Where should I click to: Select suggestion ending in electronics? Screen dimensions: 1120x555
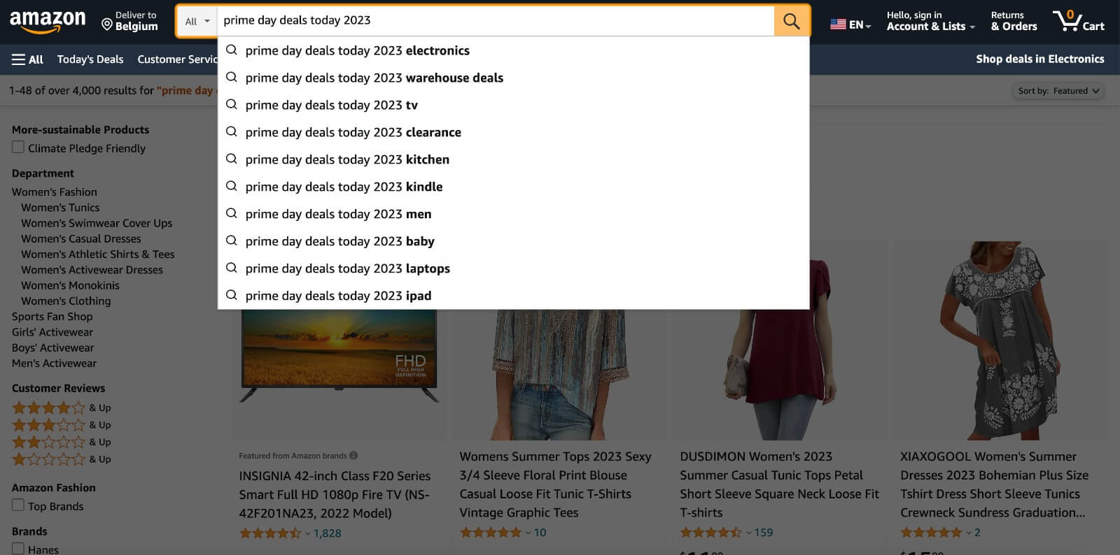[514, 50]
